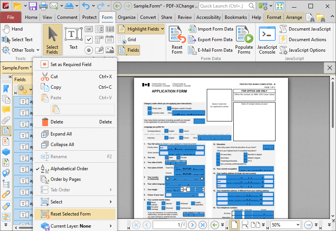
Task: Choose Collapse All in context menu
Action: coord(75,145)
